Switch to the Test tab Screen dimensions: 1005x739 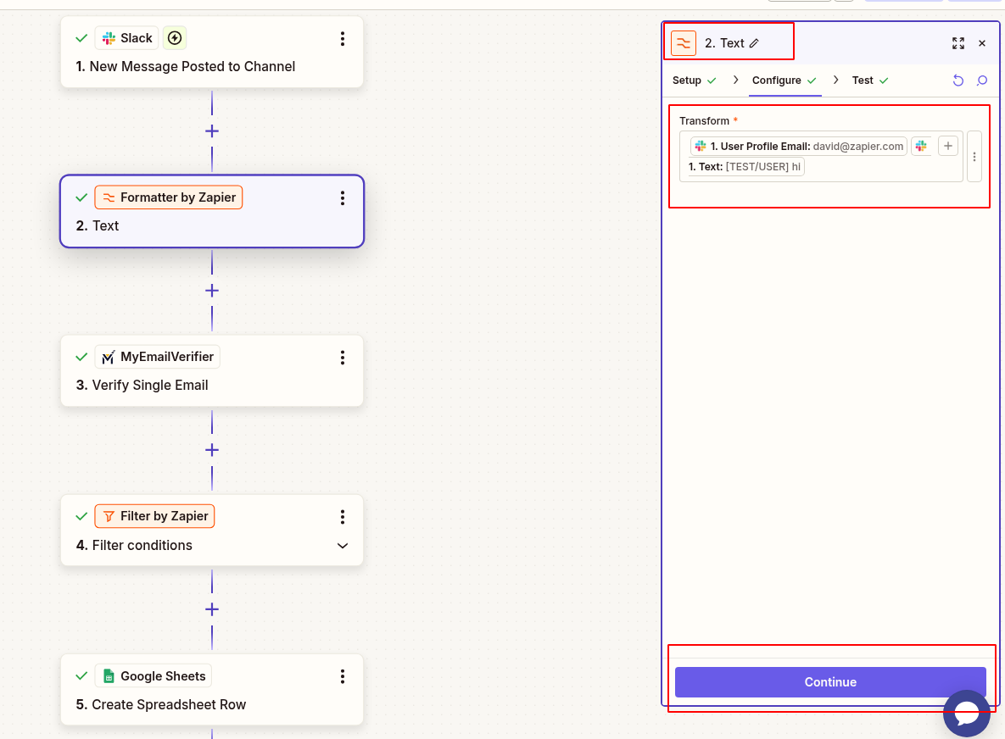tap(862, 80)
